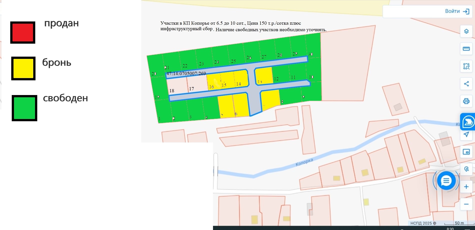Toggle the overview mini-map window

coord(466,152)
